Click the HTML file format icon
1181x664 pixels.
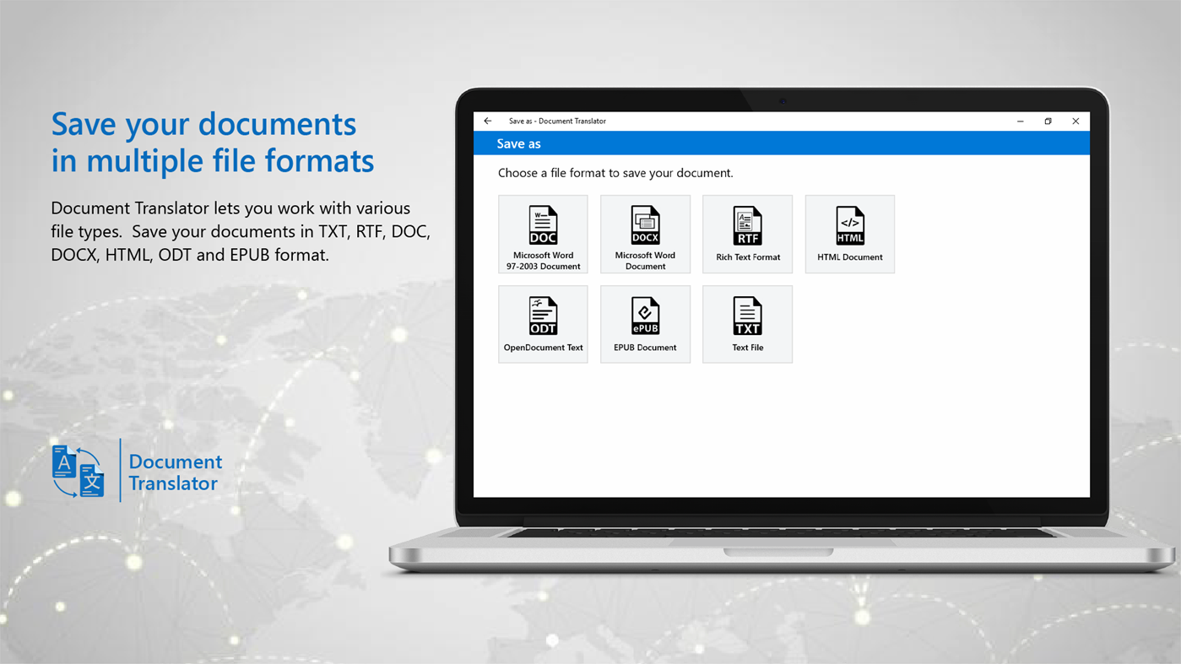(849, 225)
